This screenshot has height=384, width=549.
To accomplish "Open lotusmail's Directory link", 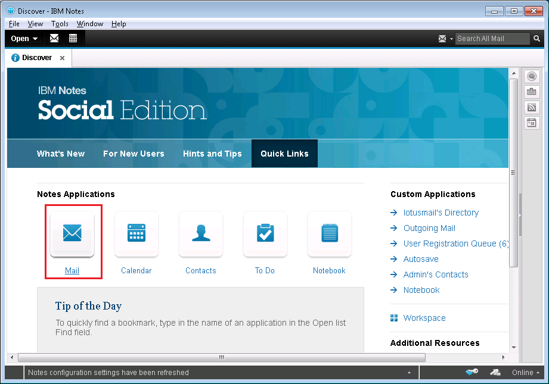I will pos(441,213).
